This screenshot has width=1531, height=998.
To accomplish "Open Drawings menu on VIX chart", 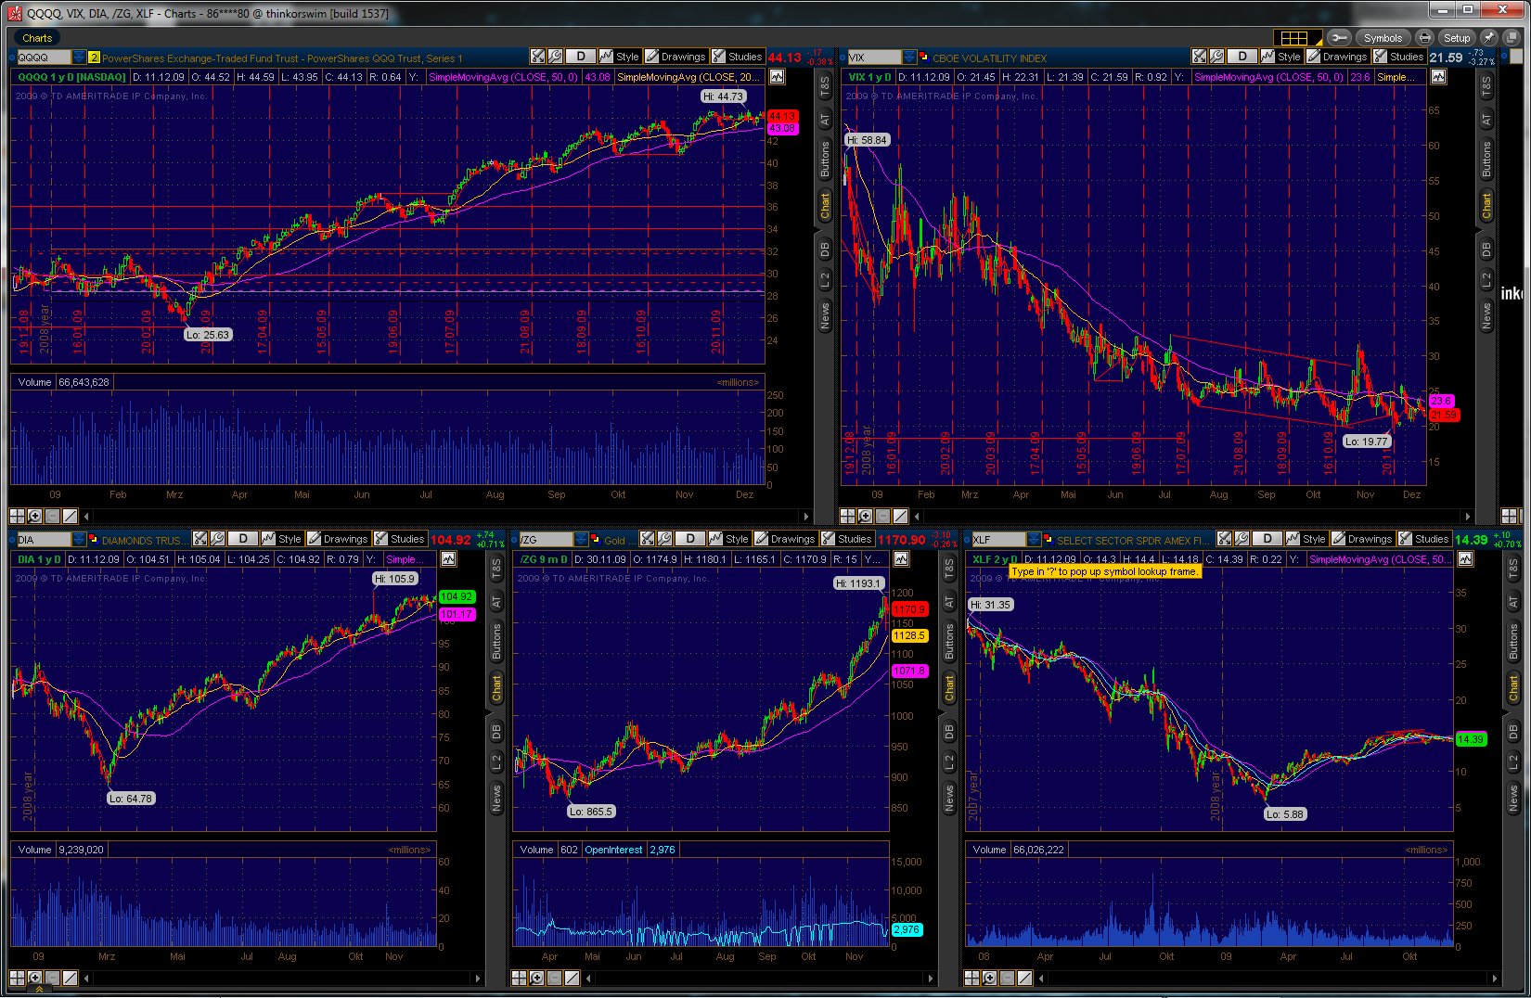I will (1338, 57).
